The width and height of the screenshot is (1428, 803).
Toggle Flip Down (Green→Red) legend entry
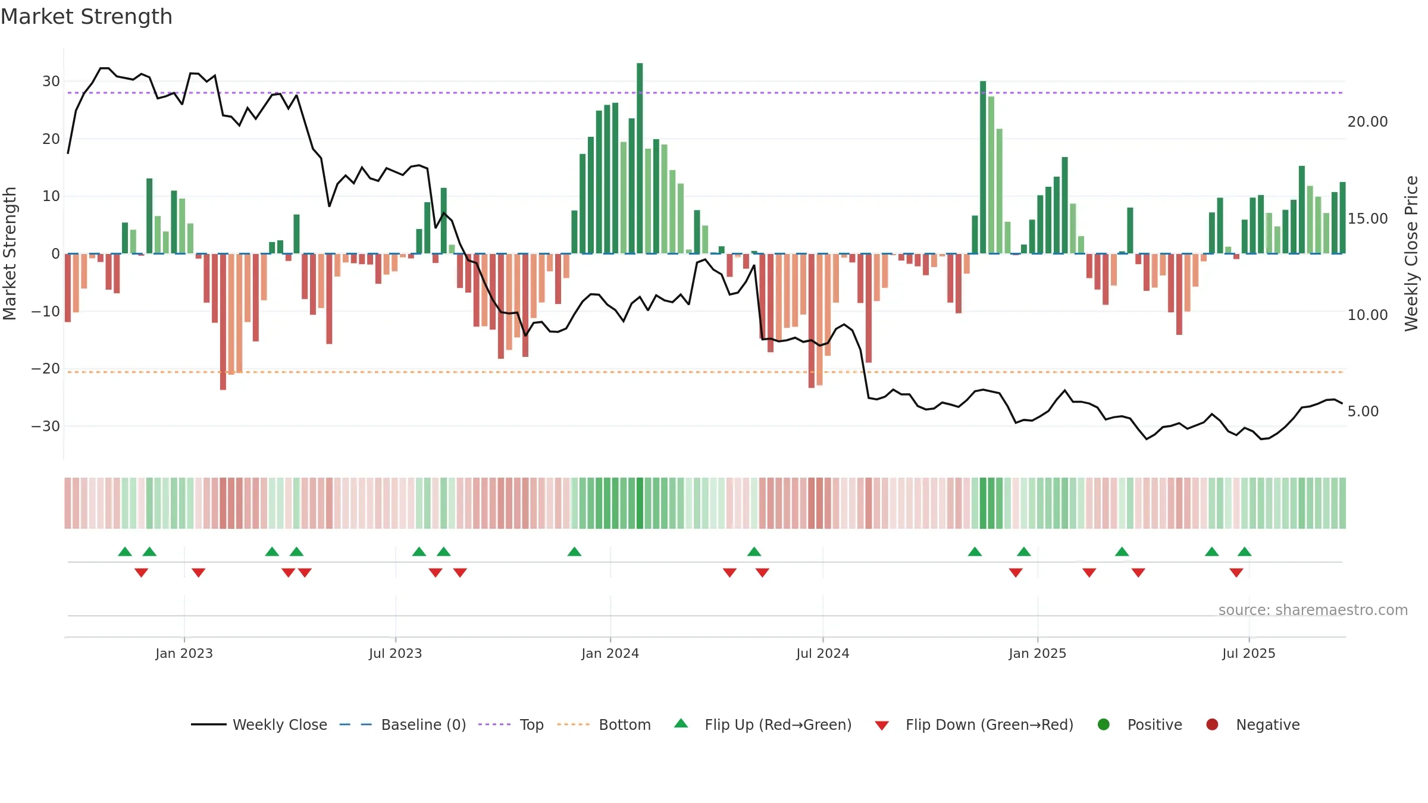click(974, 724)
